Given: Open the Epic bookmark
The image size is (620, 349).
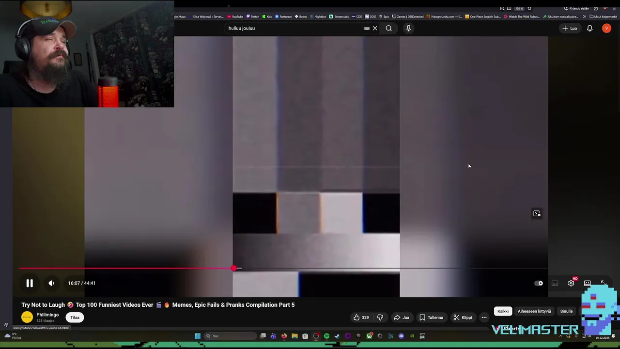Looking at the screenshot, I should (384, 16).
